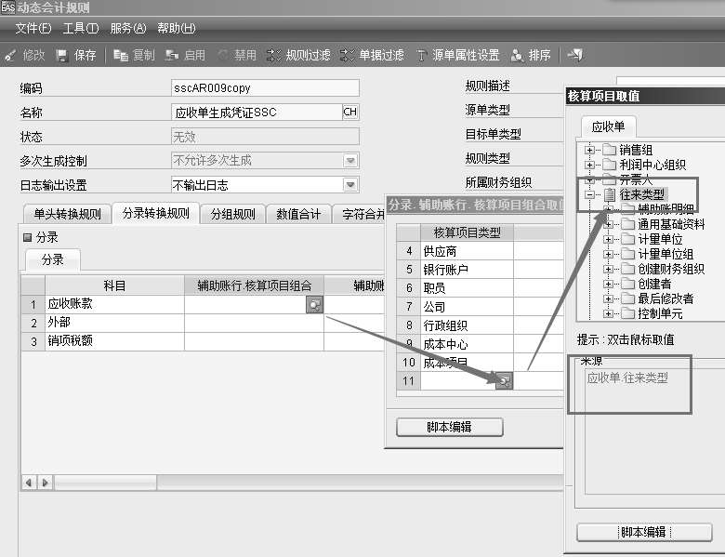The width and height of the screenshot is (725, 557).
Task: Select 银行账户 in 核算项目类型 list
Action: [x=467, y=270]
